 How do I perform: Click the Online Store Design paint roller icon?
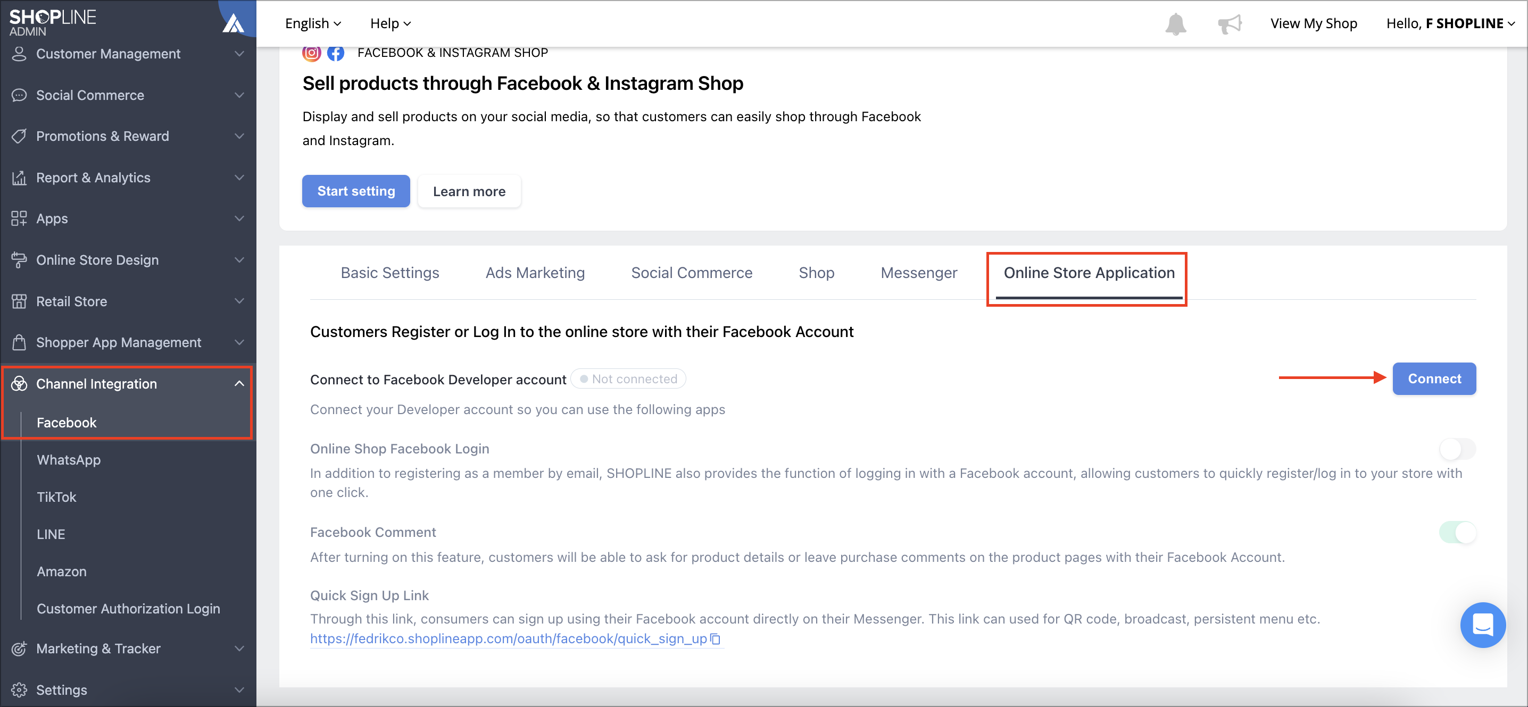click(x=19, y=260)
